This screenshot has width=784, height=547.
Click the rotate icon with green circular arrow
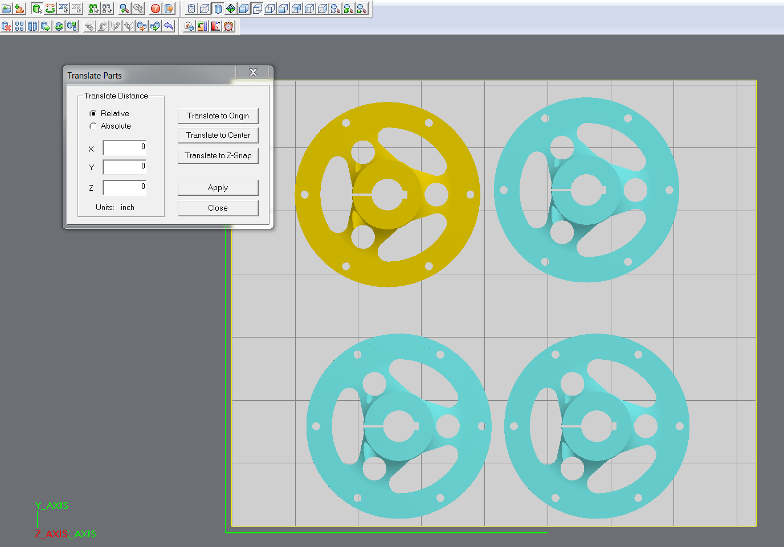click(x=50, y=9)
